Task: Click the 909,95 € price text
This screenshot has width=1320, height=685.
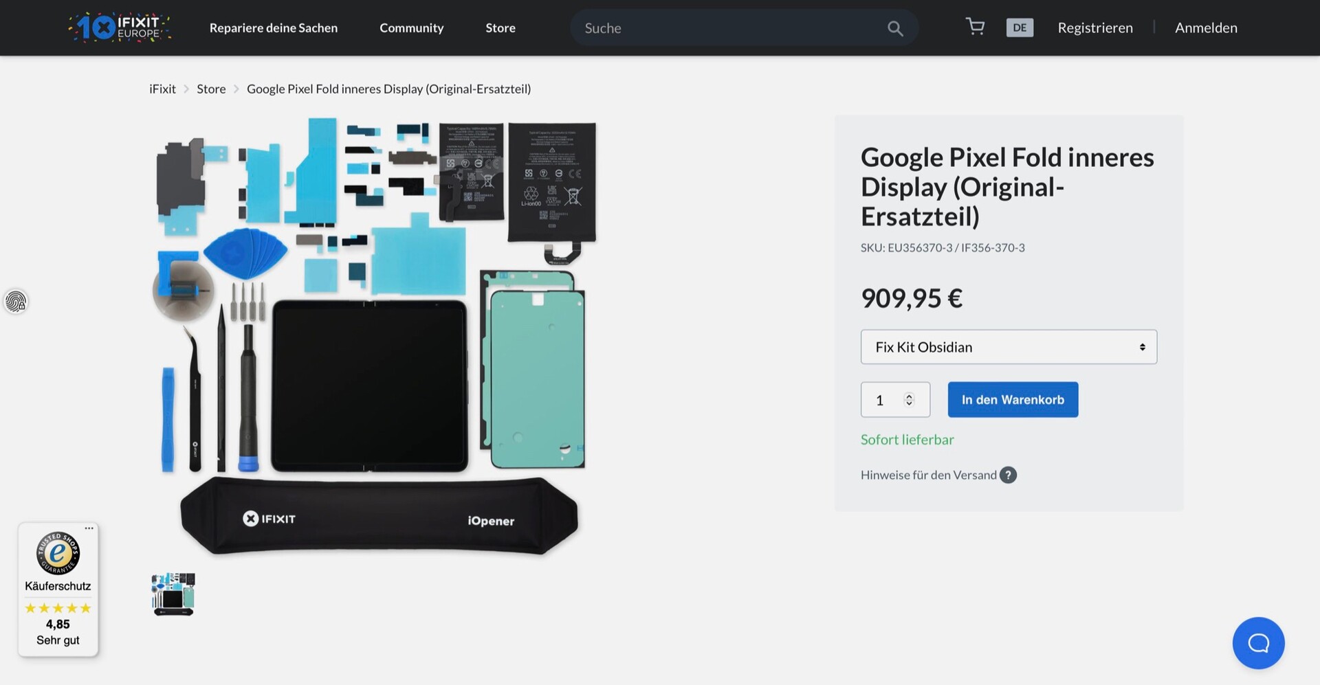Action: click(912, 298)
